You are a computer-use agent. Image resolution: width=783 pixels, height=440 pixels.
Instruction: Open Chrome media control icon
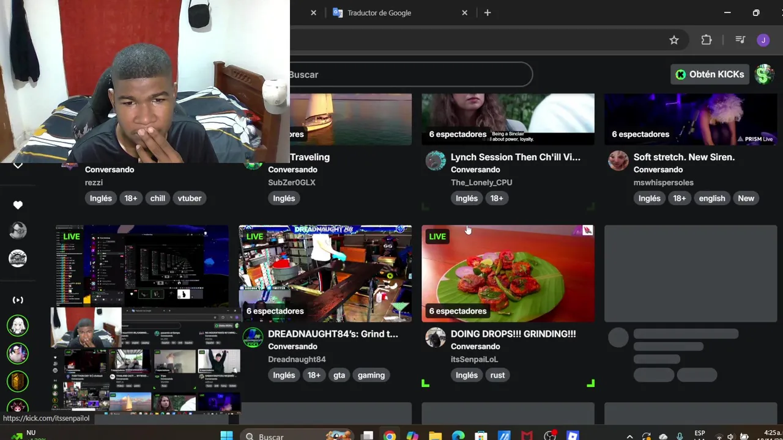[x=740, y=40]
